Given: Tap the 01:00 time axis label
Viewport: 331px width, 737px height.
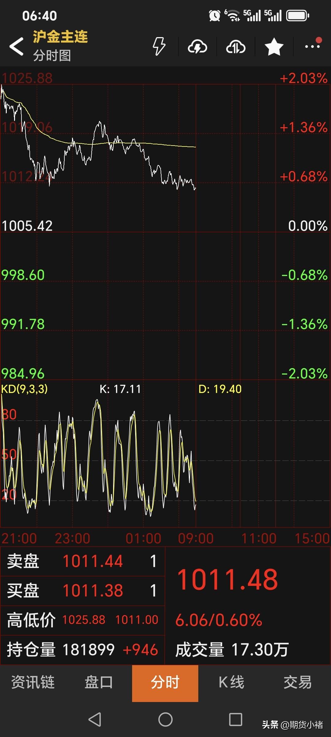Looking at the screenshot, I should [143, 539].
